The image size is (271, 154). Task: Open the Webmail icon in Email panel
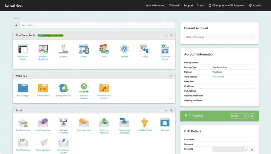tap(165, 123)
